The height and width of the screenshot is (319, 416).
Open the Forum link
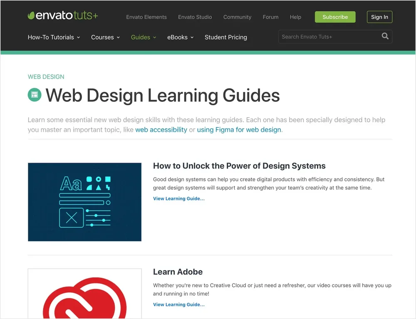pyautogui.click(x=271, y=17)
